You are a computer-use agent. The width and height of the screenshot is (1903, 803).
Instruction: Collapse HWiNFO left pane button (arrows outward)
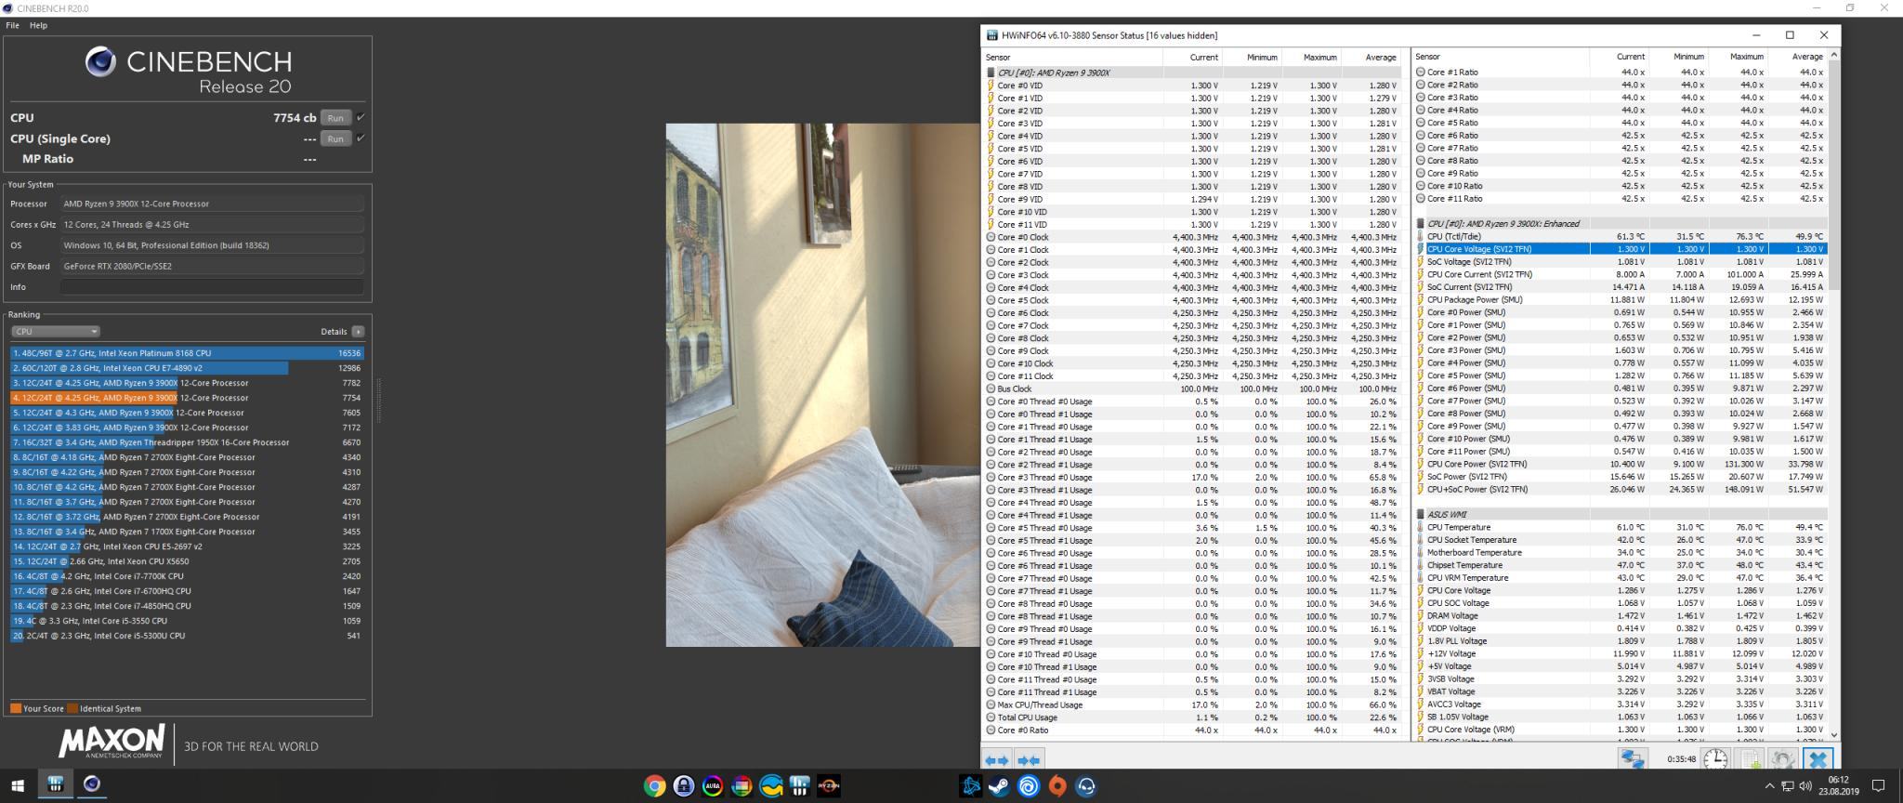(x=997, y=760)
